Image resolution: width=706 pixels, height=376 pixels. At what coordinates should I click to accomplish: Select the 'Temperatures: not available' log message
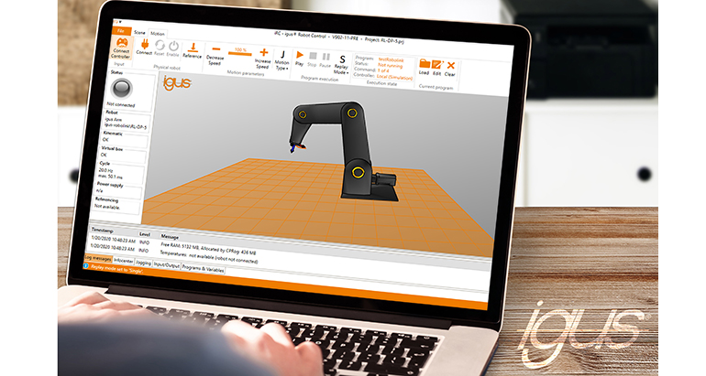coord(209,257)
